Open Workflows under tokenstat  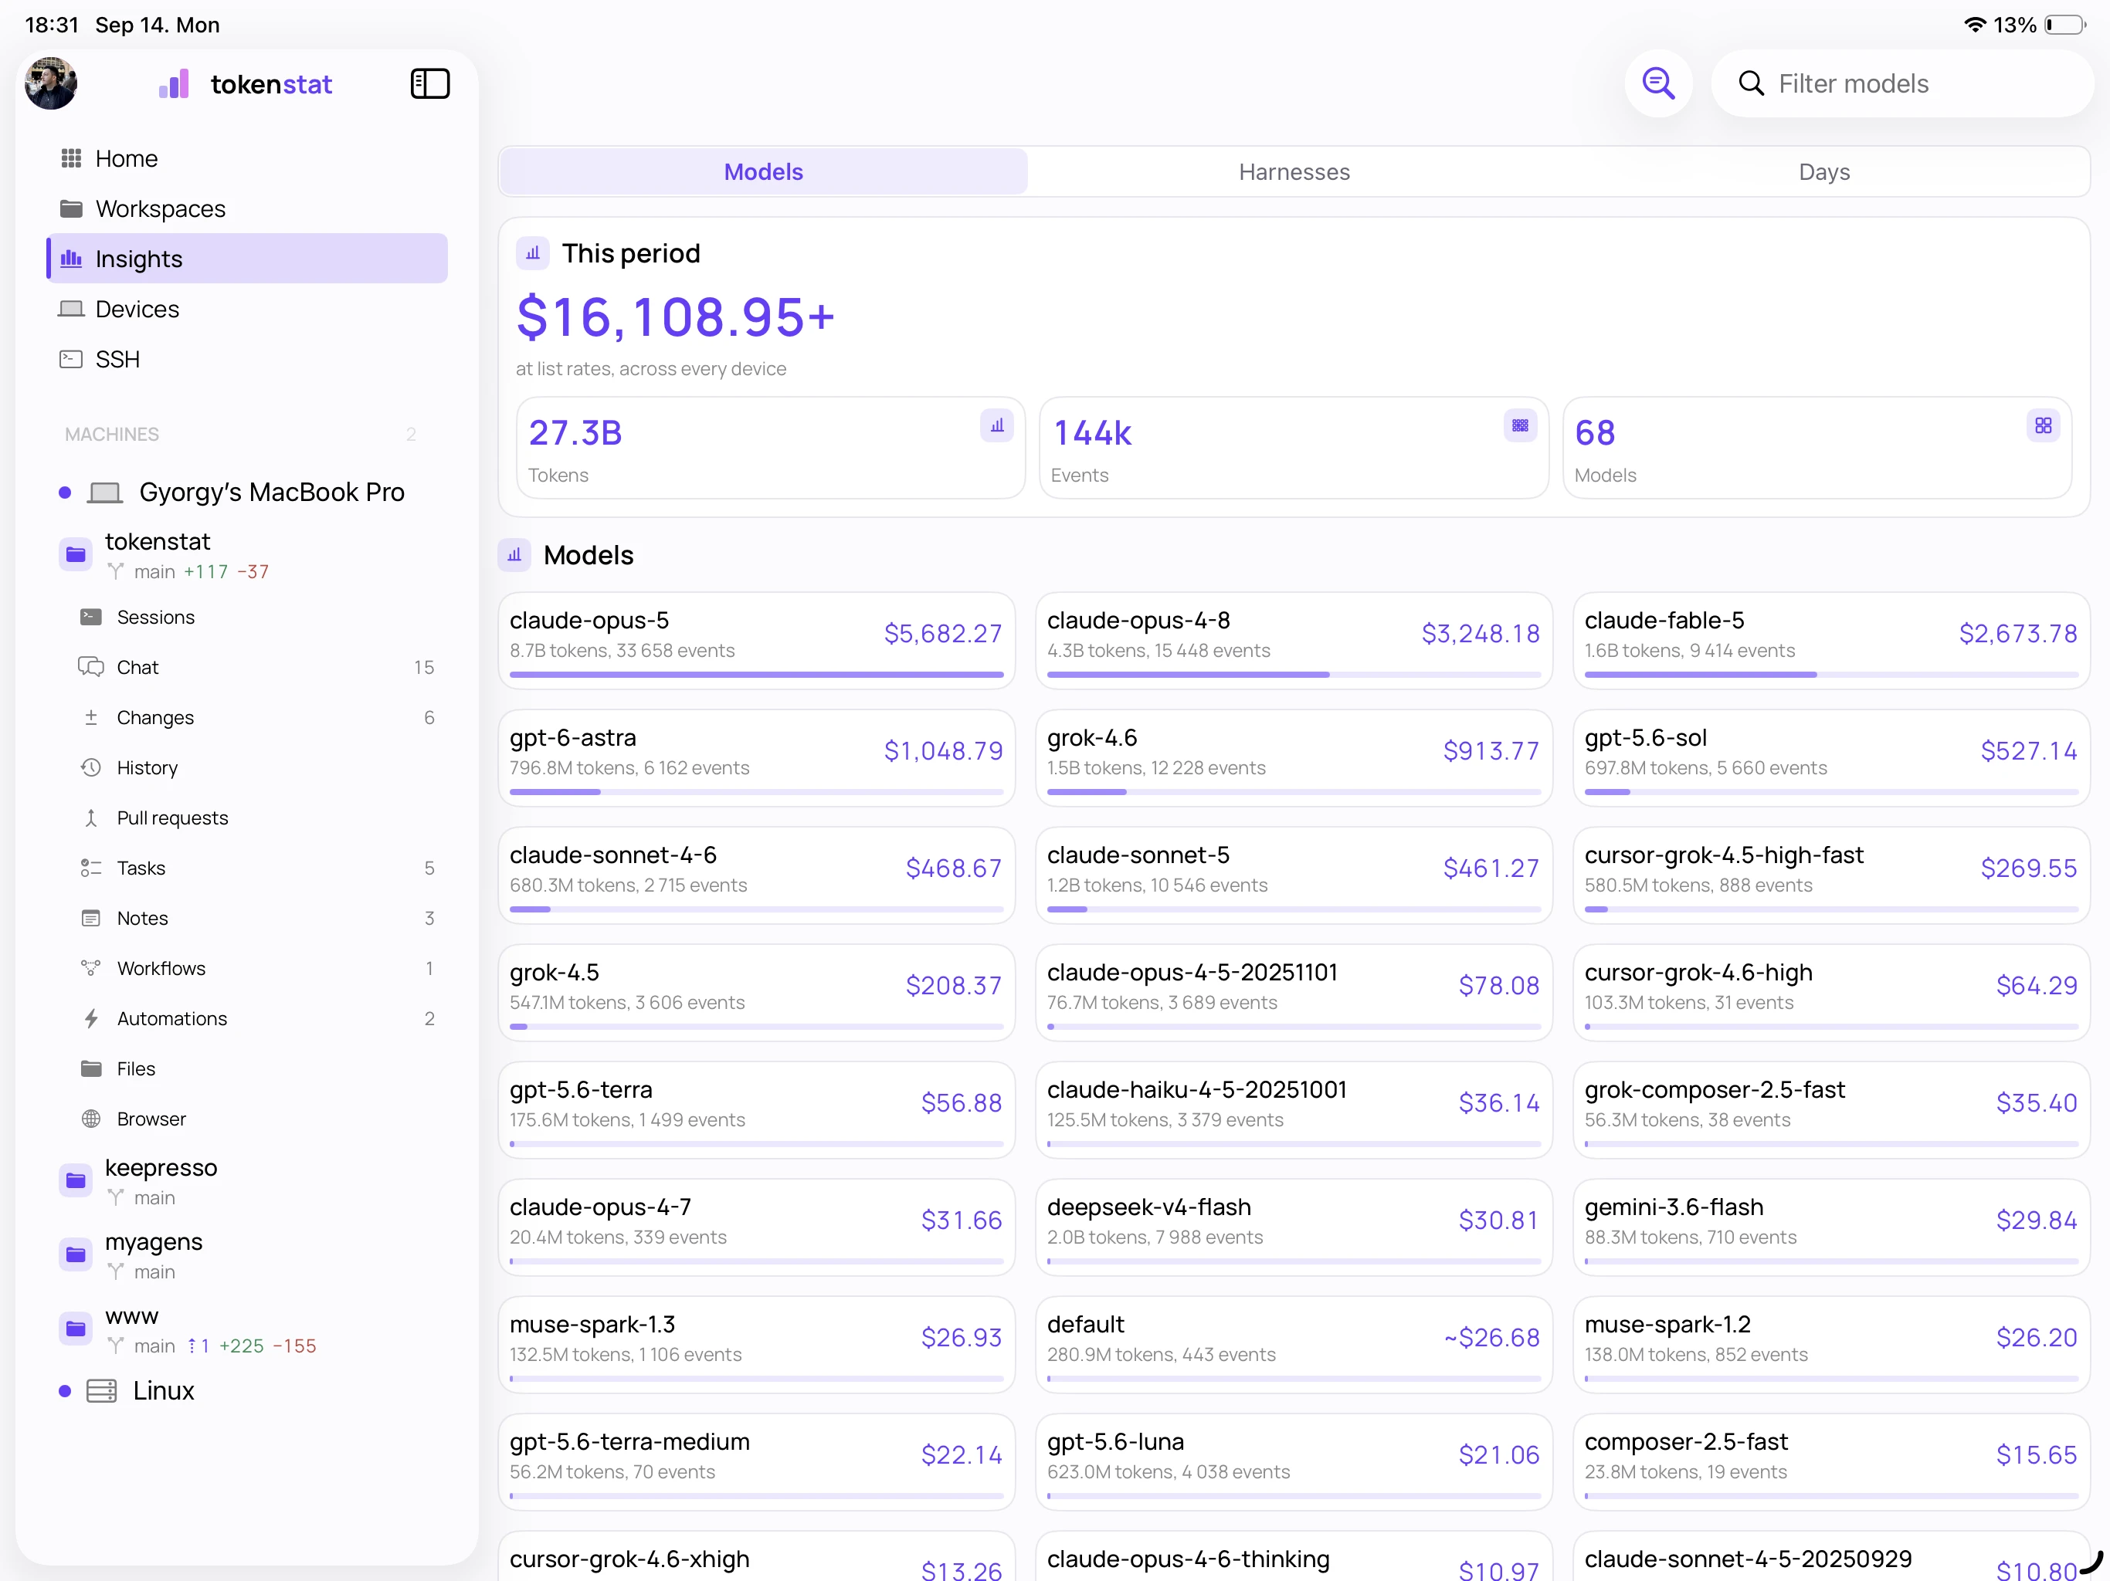pos(256,969)
